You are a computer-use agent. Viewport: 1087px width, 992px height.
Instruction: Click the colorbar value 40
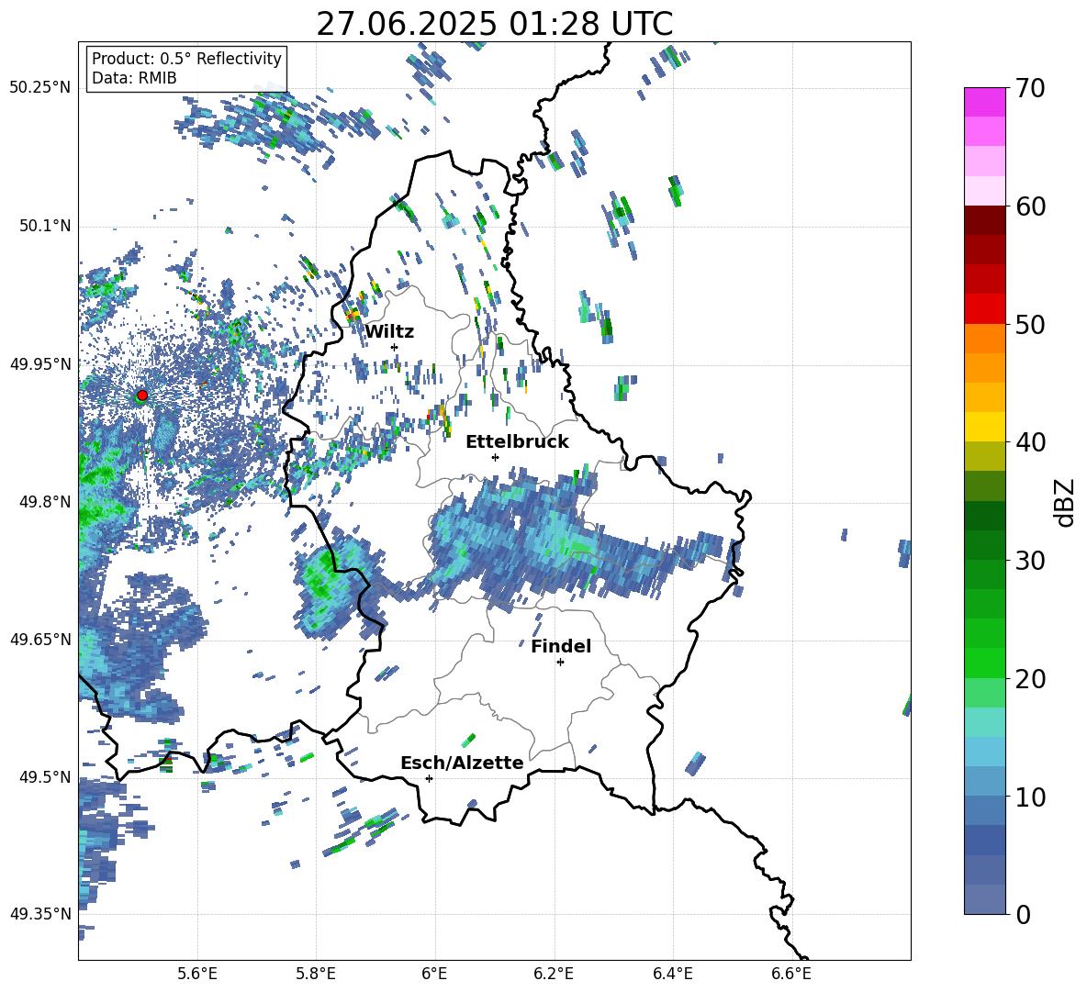[1030, 442]
